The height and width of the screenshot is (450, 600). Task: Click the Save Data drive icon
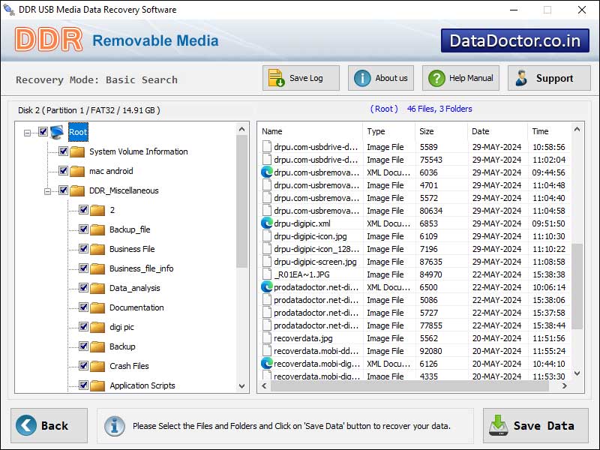pyautogui.click(x=498, y=425)
